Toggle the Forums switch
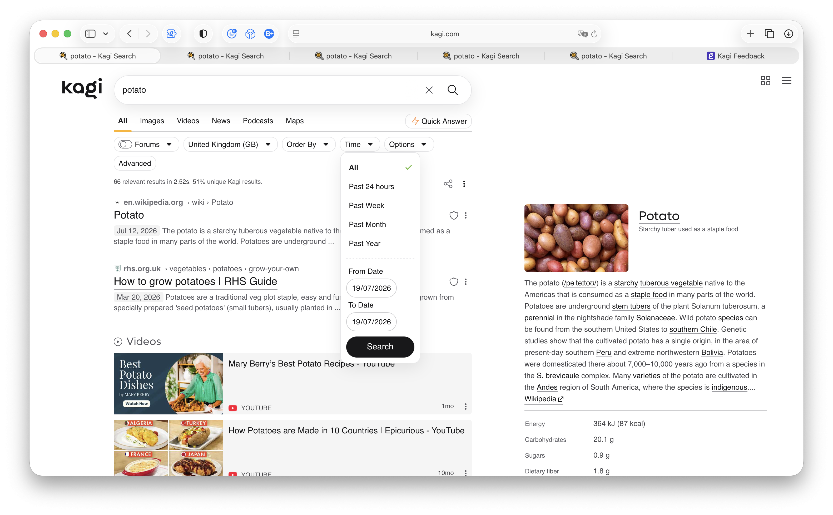This screenshot has height=515, width=833. [125, 145]
